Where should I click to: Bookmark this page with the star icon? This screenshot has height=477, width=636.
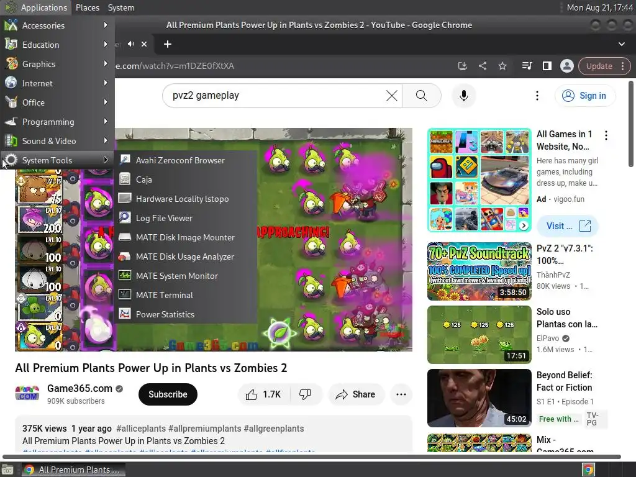[x=502, y=66]
